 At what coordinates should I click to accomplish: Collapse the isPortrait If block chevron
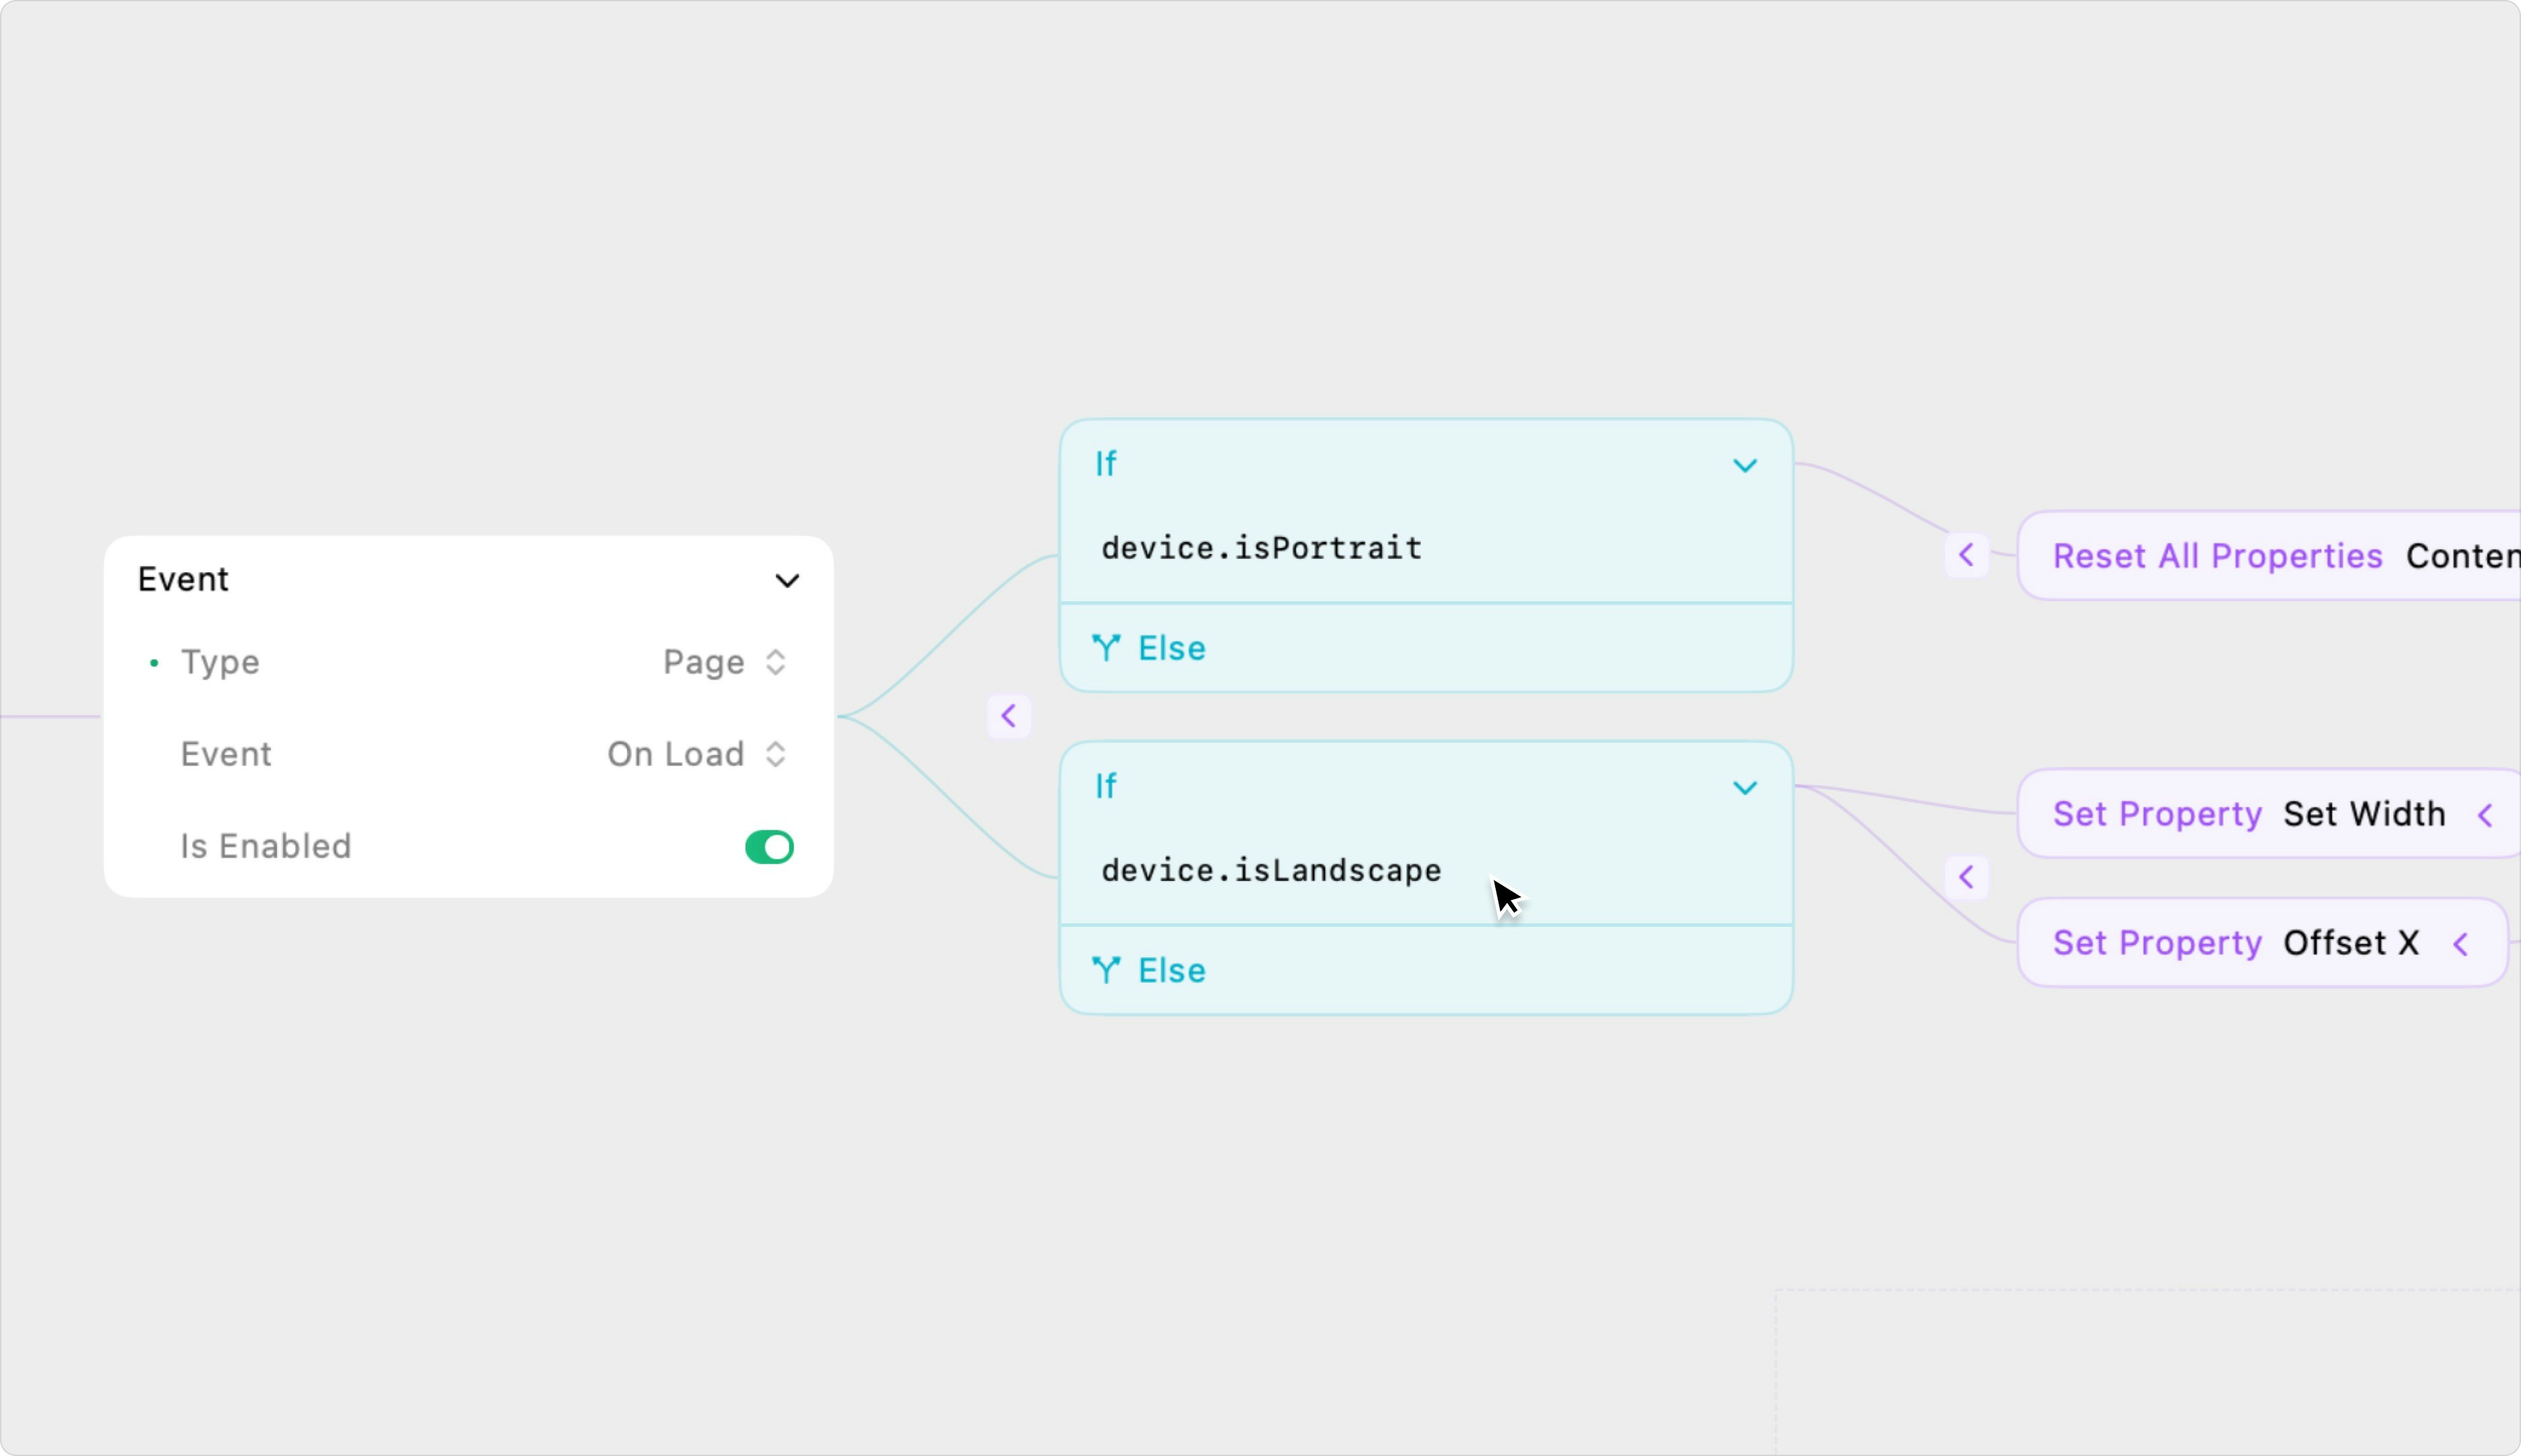pos(1744,466)
